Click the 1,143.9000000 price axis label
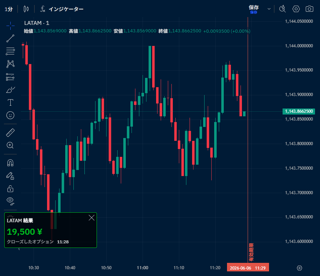 (x=299, y=95)
